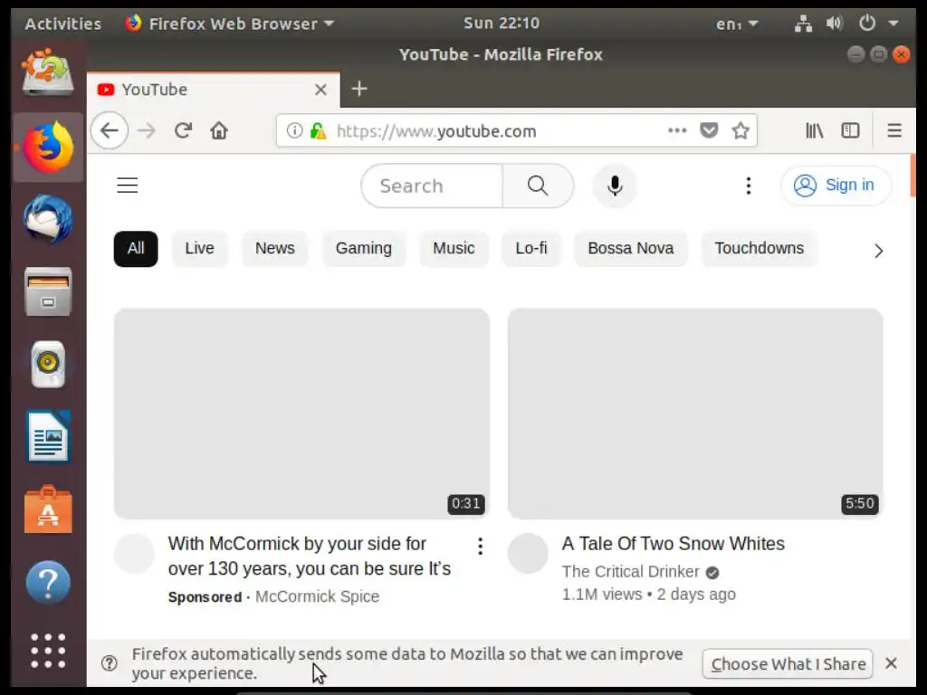This screenshot has height=695, width=927.
Task: Open the Firefox Web Browser app menu
Action: point(229,24)
